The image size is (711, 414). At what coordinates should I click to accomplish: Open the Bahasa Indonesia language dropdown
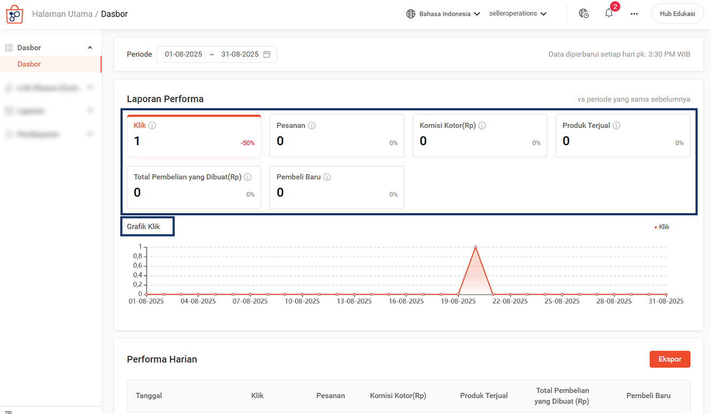[443, 14]
